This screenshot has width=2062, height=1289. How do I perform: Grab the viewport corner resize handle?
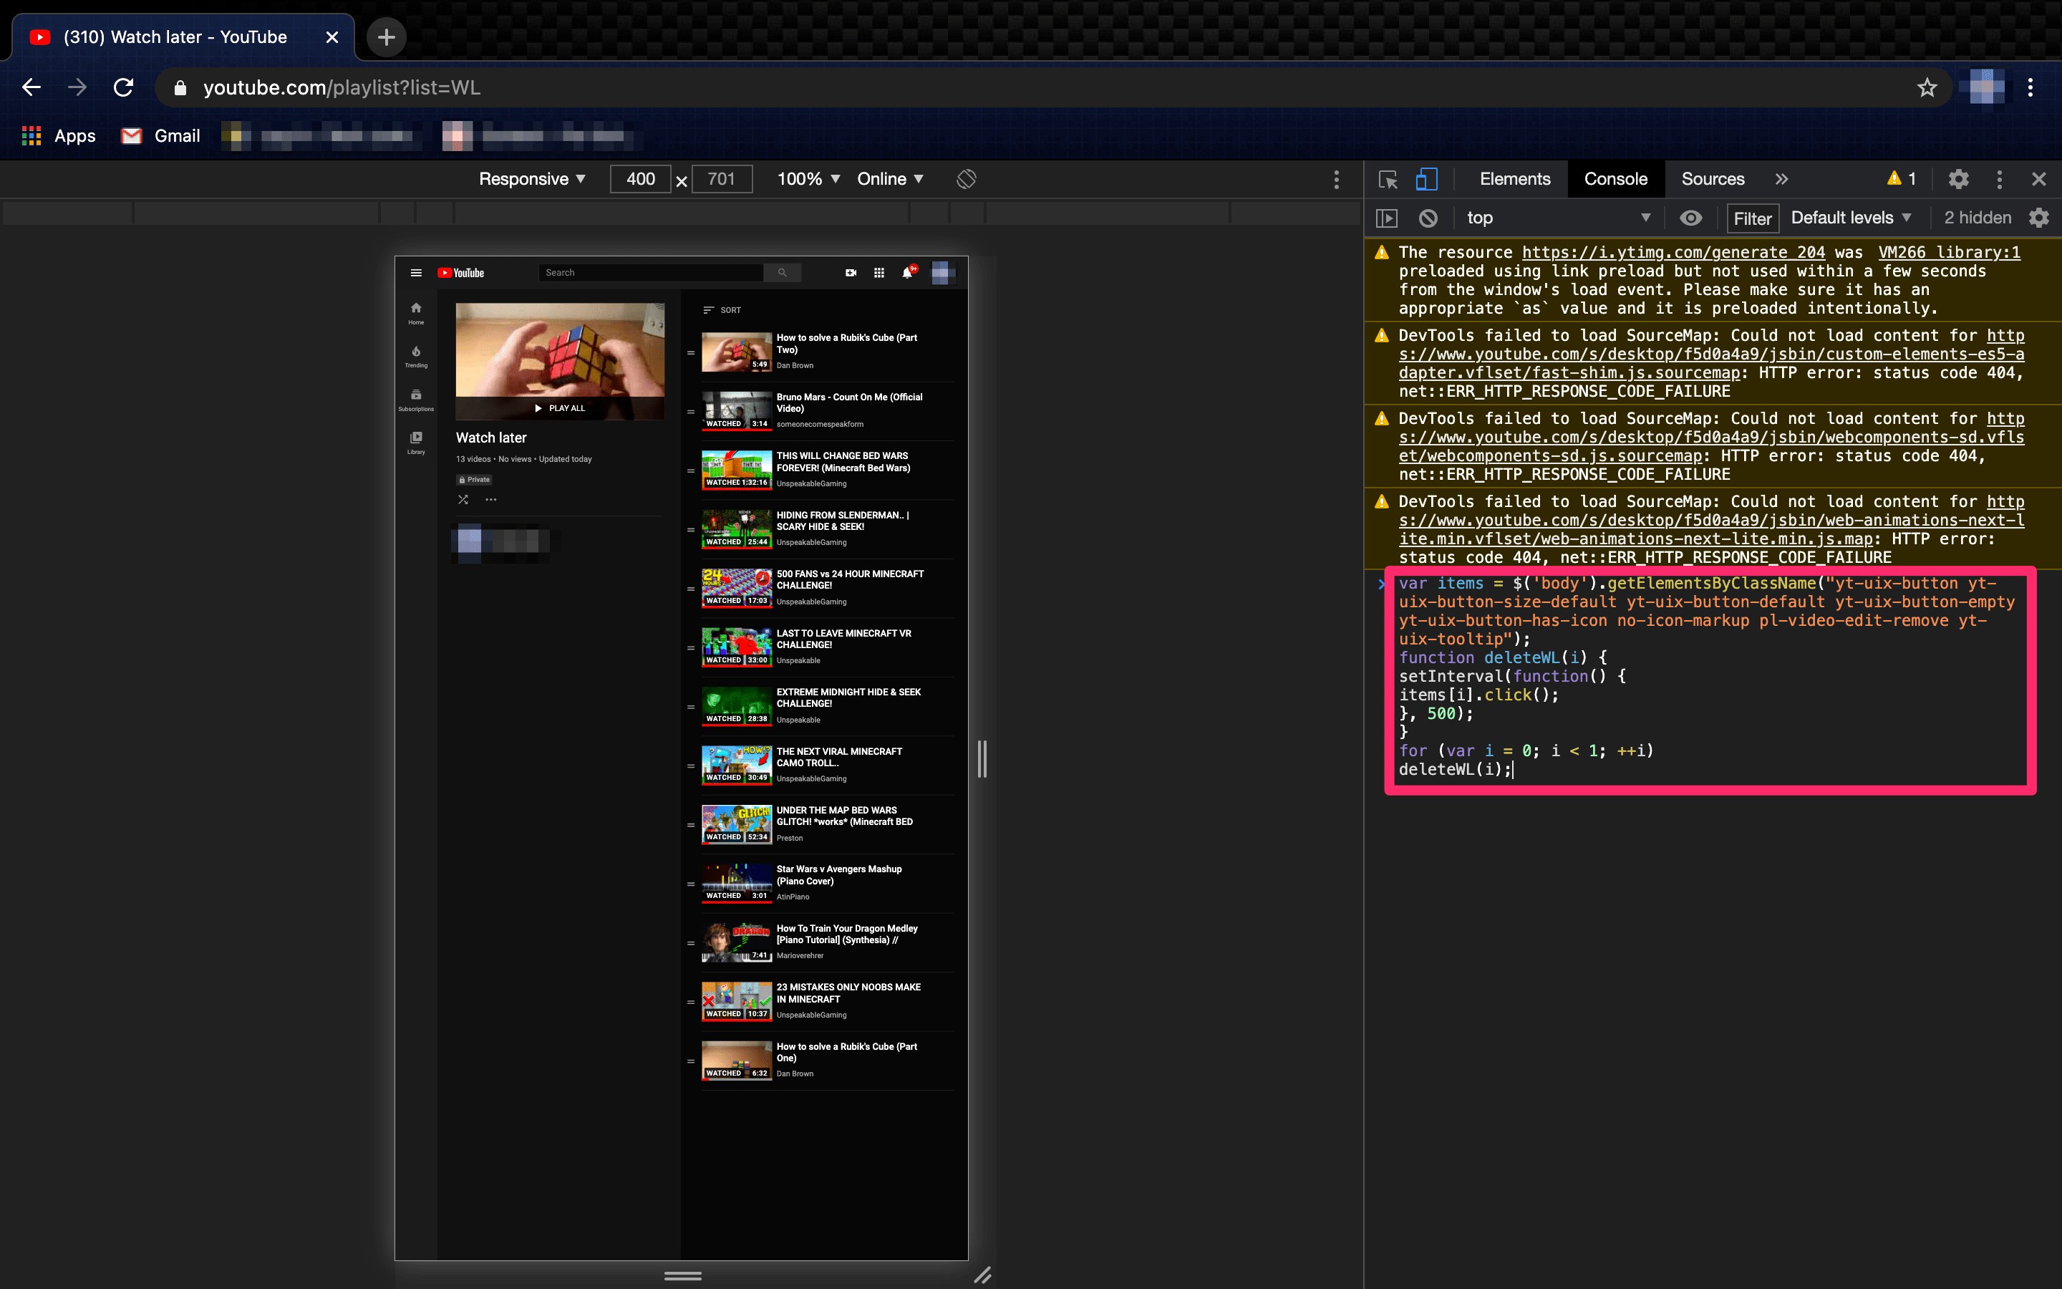(x=982, y=1275)
